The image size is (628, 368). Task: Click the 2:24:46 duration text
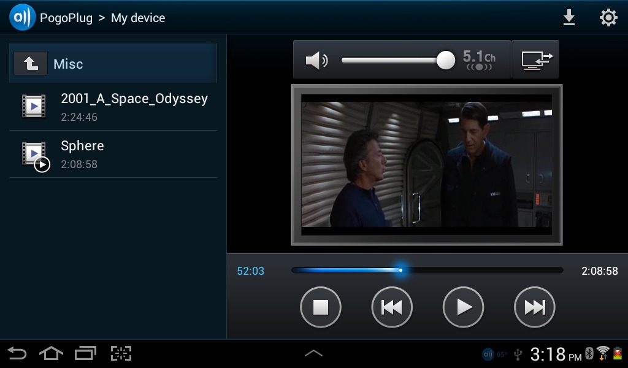(x=79, y=117)
